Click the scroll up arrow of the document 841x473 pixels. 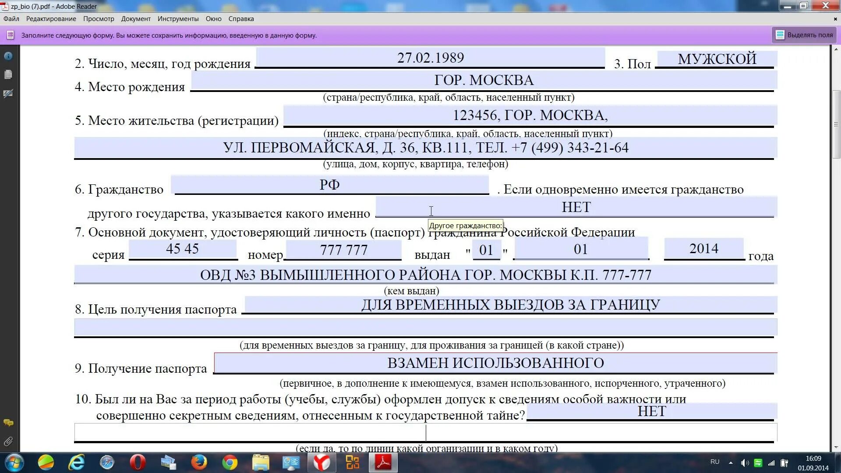[x=836, y=49]
